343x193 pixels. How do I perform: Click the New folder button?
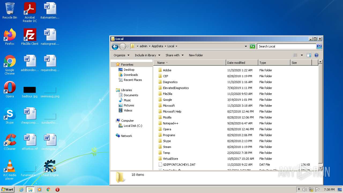coord(196,55)
